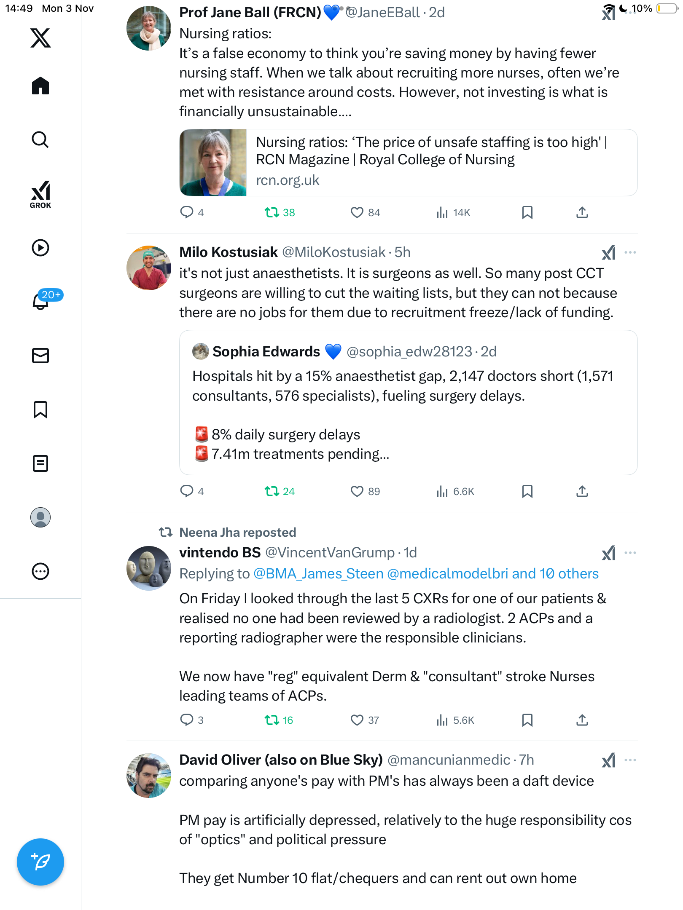The height and width of the screenshot is (910, 683).
Task: Compose a new post
Action: (x=40, y=862)
